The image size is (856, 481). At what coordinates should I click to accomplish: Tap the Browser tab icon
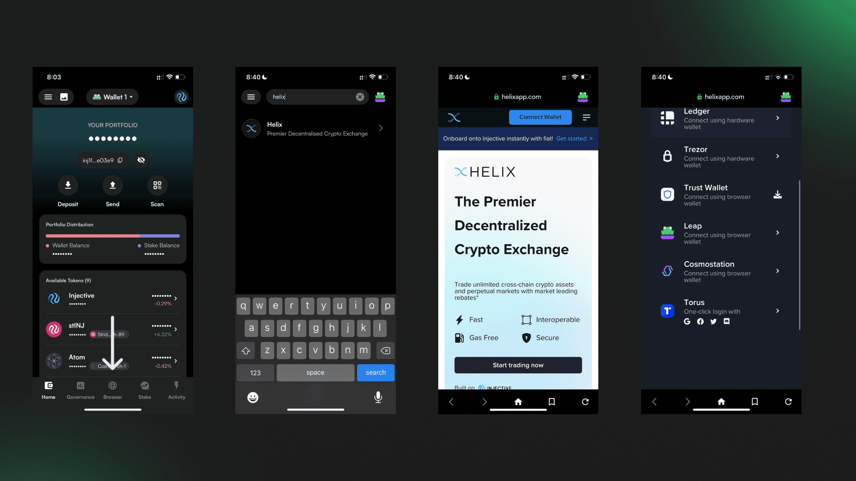[112, 385]
